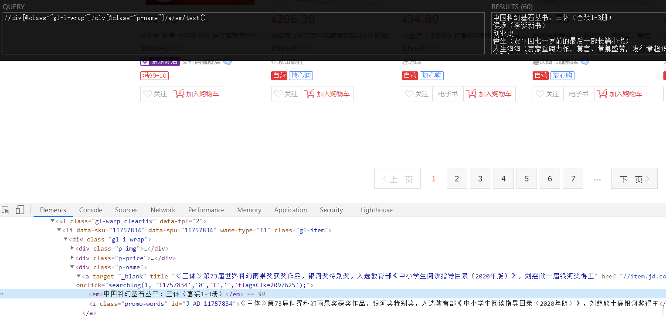Click result 候场（李诞新书） in RESULTS
The height and width of the screenshot is (318, 666).
pos(519,25)
